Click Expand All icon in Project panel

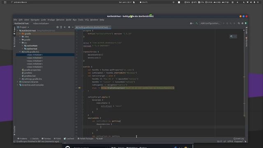[x=61, y=27]
